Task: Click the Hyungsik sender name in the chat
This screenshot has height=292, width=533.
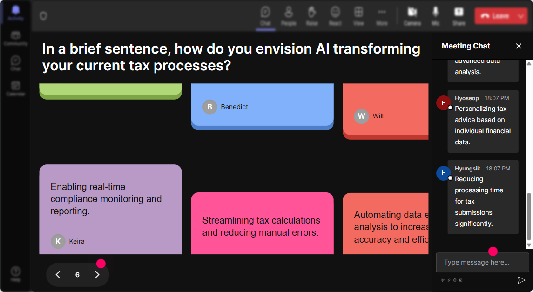Action: click(467, 169)
